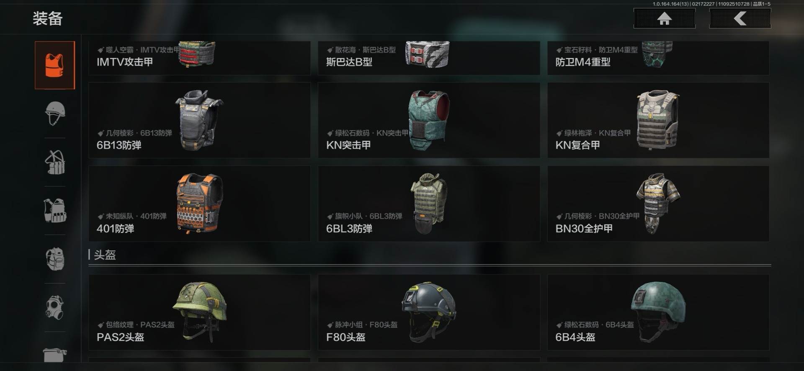Choose the KN突击甲 armor item
Viewport: 804px width, 371px height.
pyautogui.click(x=429, y=120)
